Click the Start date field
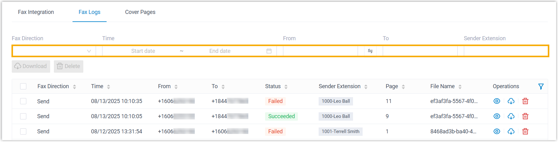The width and height of the screenshot is (558, 142). point(143,51)
